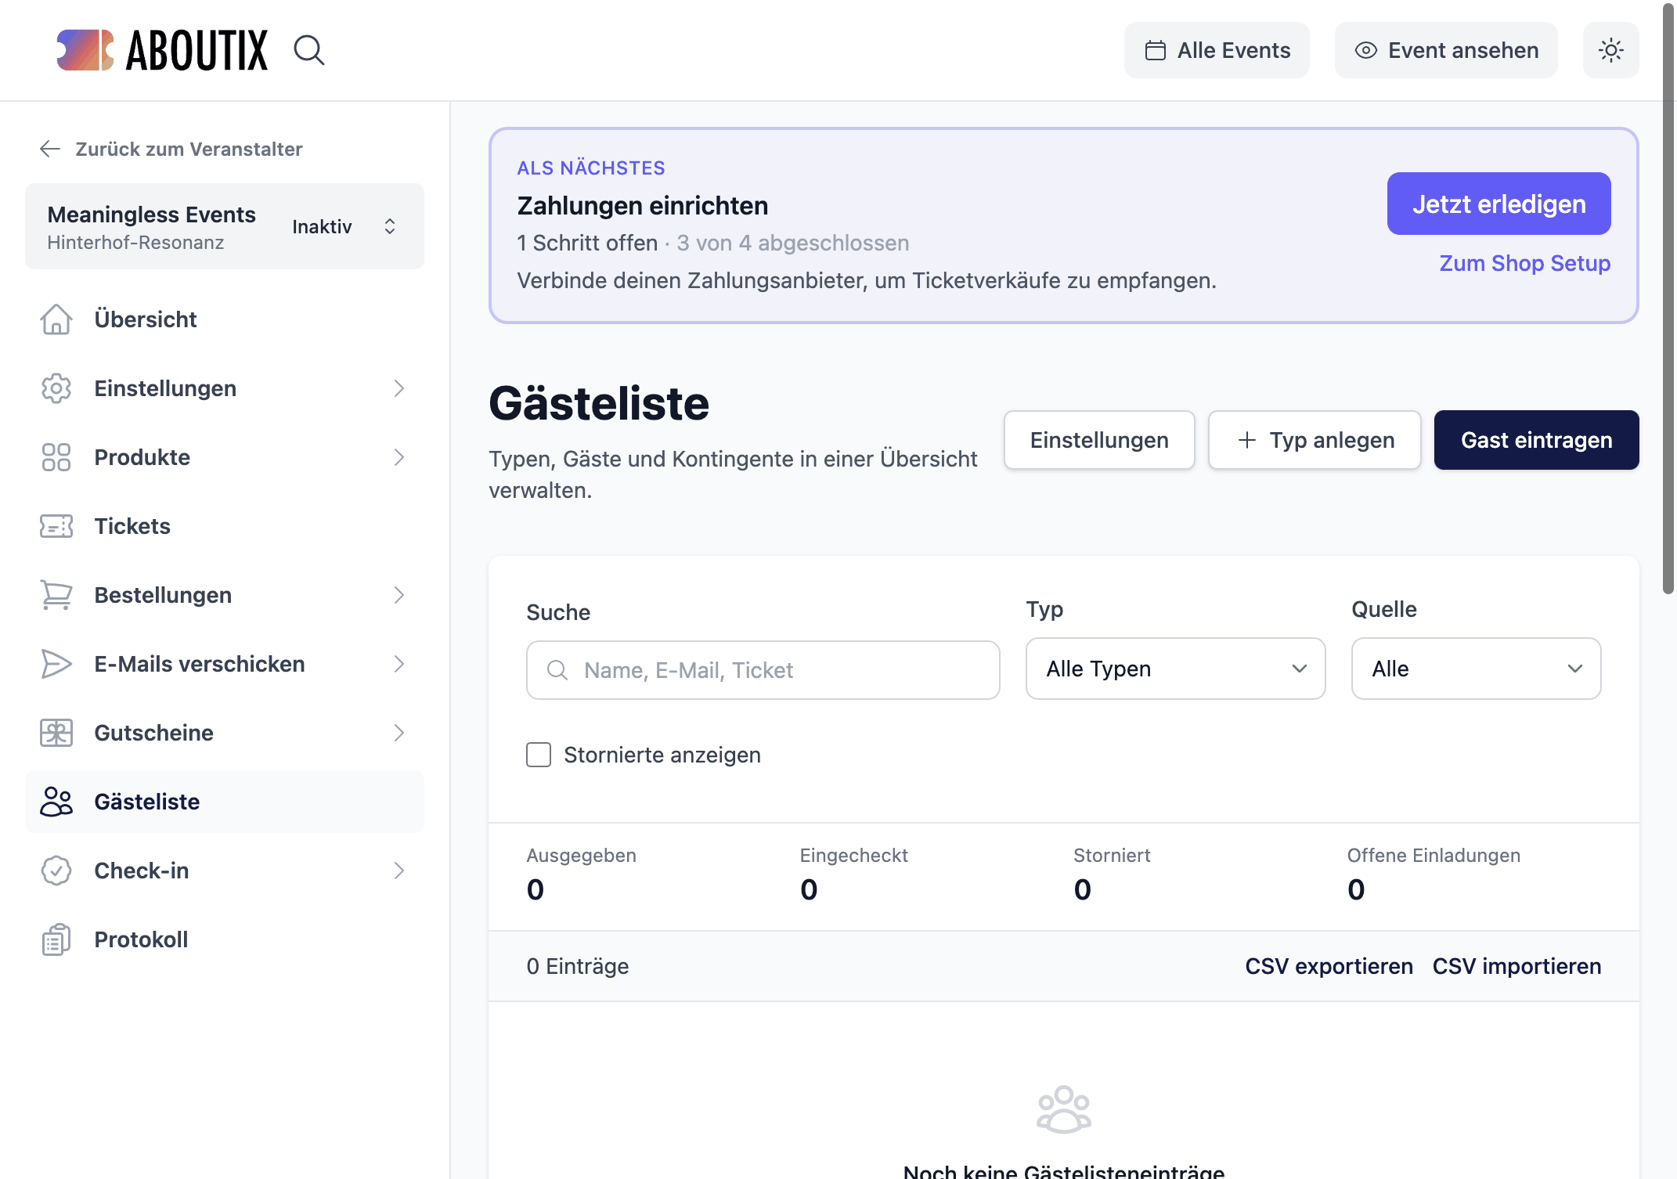Click the Name, E-Mail, Ticket search field

[x=763, y=670]
